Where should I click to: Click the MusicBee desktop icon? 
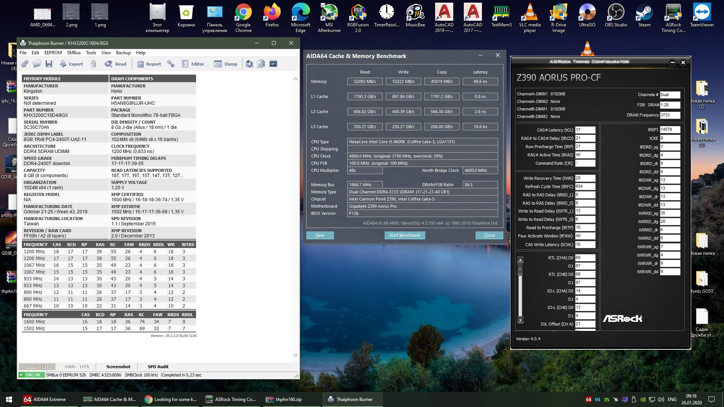coord(415,16)
